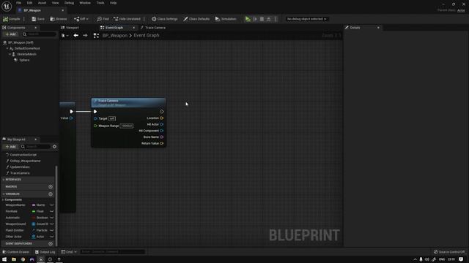Viewport: 469px width, 263px height.
Task: Open the play options three-dots menu
Action: click(276, 19)
